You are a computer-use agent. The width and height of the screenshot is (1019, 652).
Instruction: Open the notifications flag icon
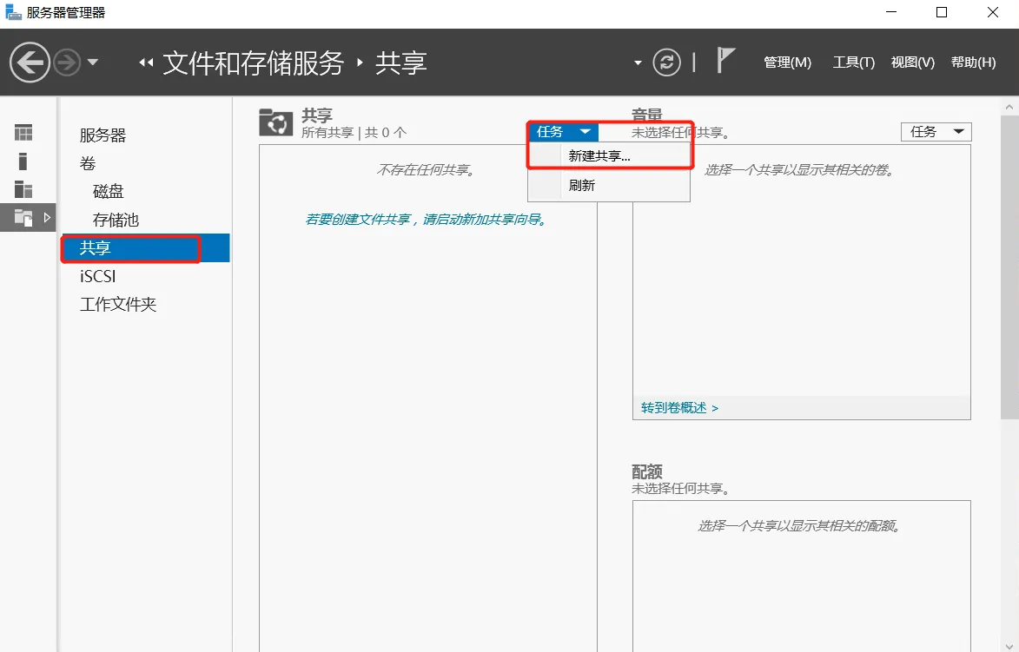coord(725,60)
